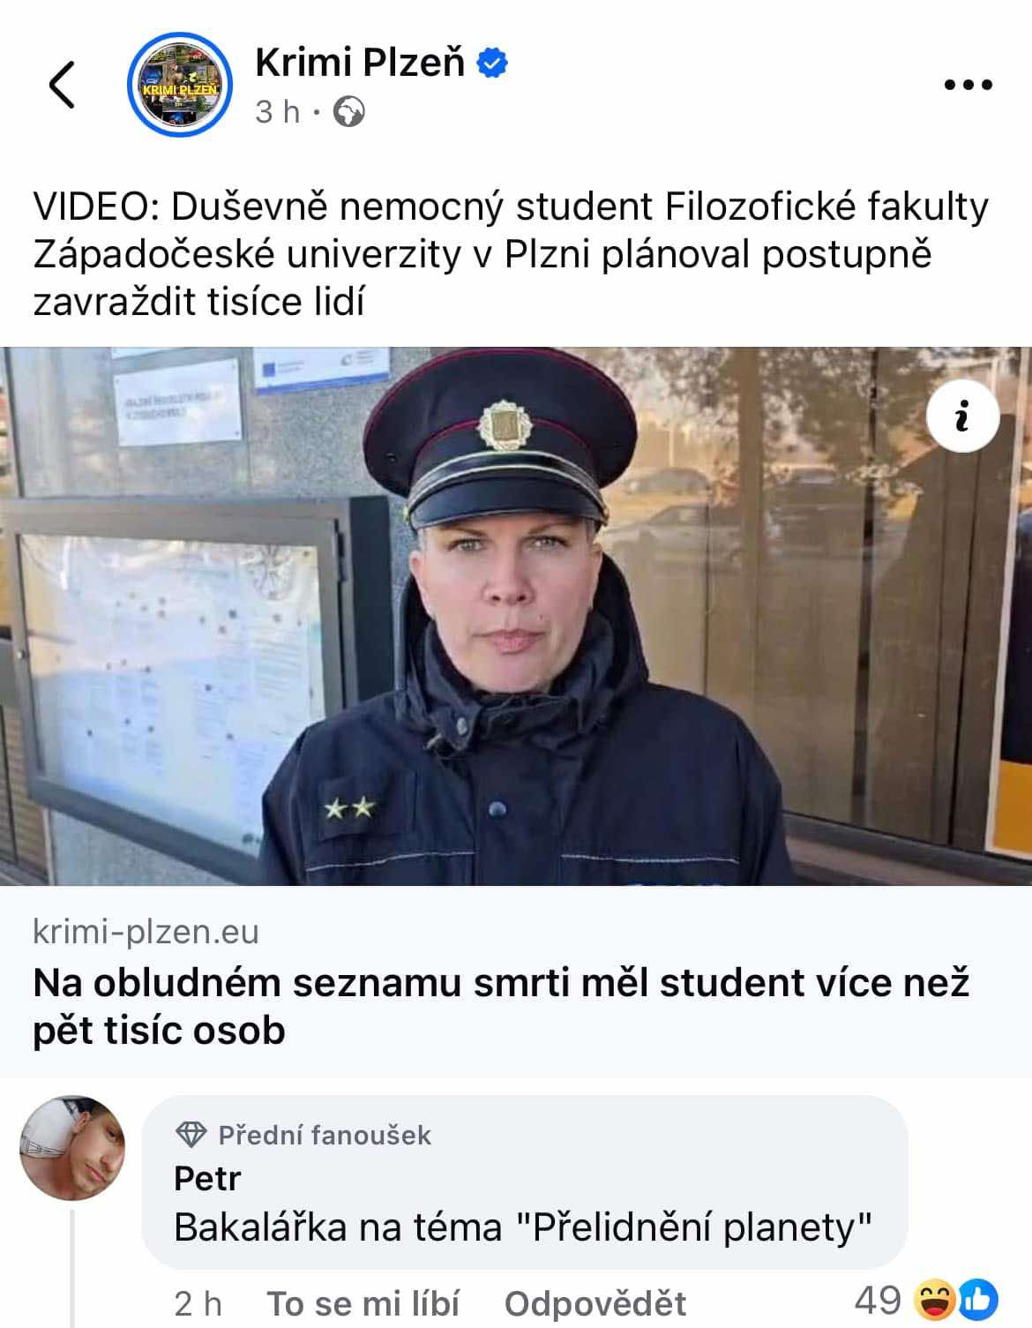Tap the blue verified badge
The width and height of the screenshot is (1032, 1328).
click(x=492, y=63)
